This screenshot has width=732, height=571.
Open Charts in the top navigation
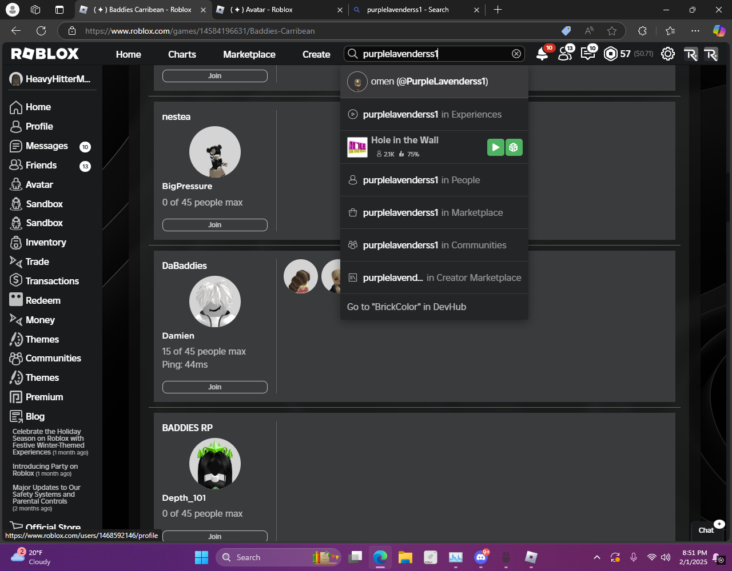click(182, 54)
